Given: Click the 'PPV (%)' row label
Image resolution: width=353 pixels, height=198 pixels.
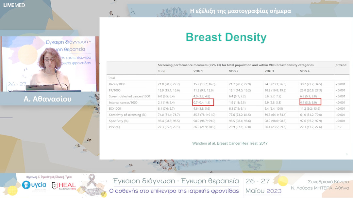Looking at the screenshot, I should pyautogui.click(x=115, y=127).
